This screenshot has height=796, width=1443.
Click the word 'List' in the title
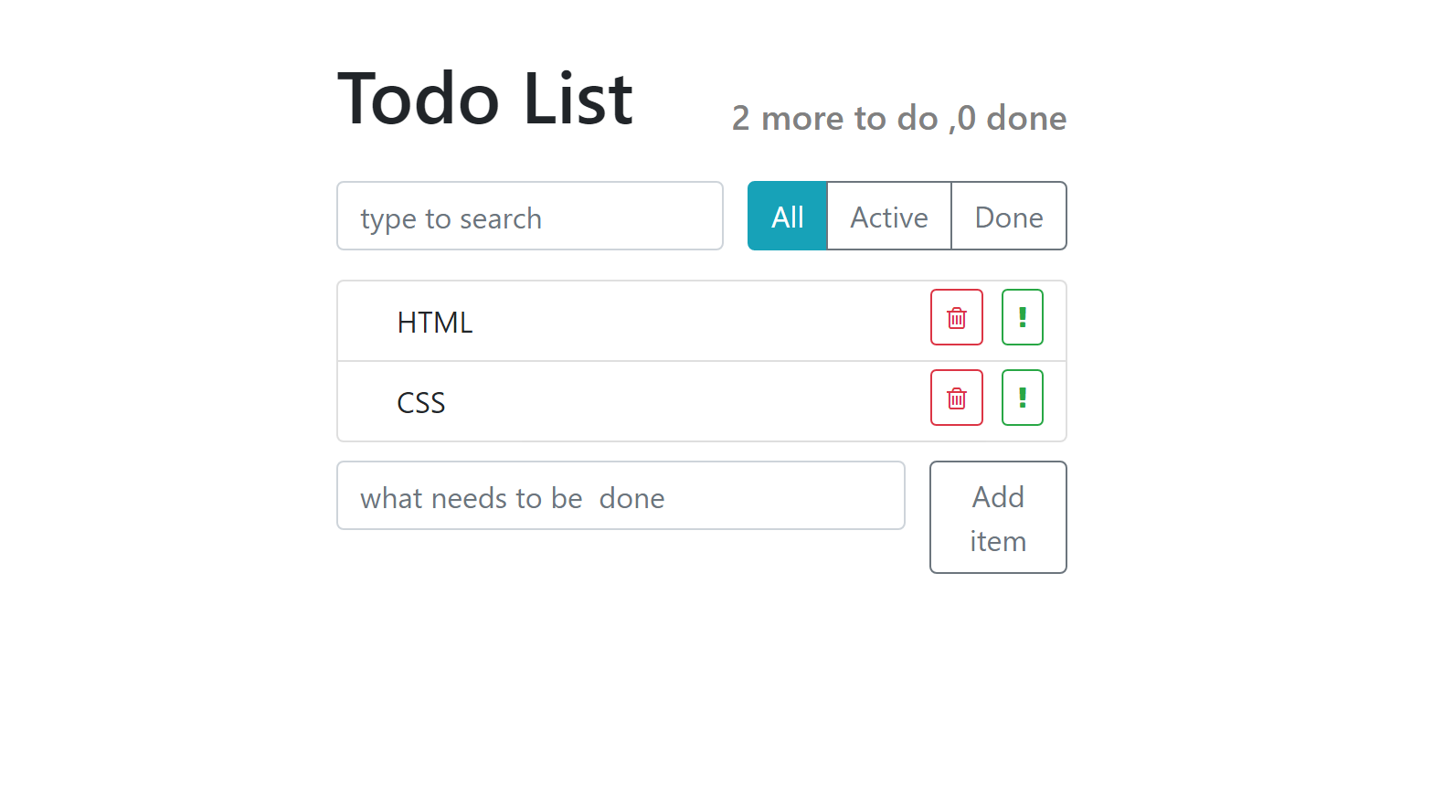pos(578,99)
